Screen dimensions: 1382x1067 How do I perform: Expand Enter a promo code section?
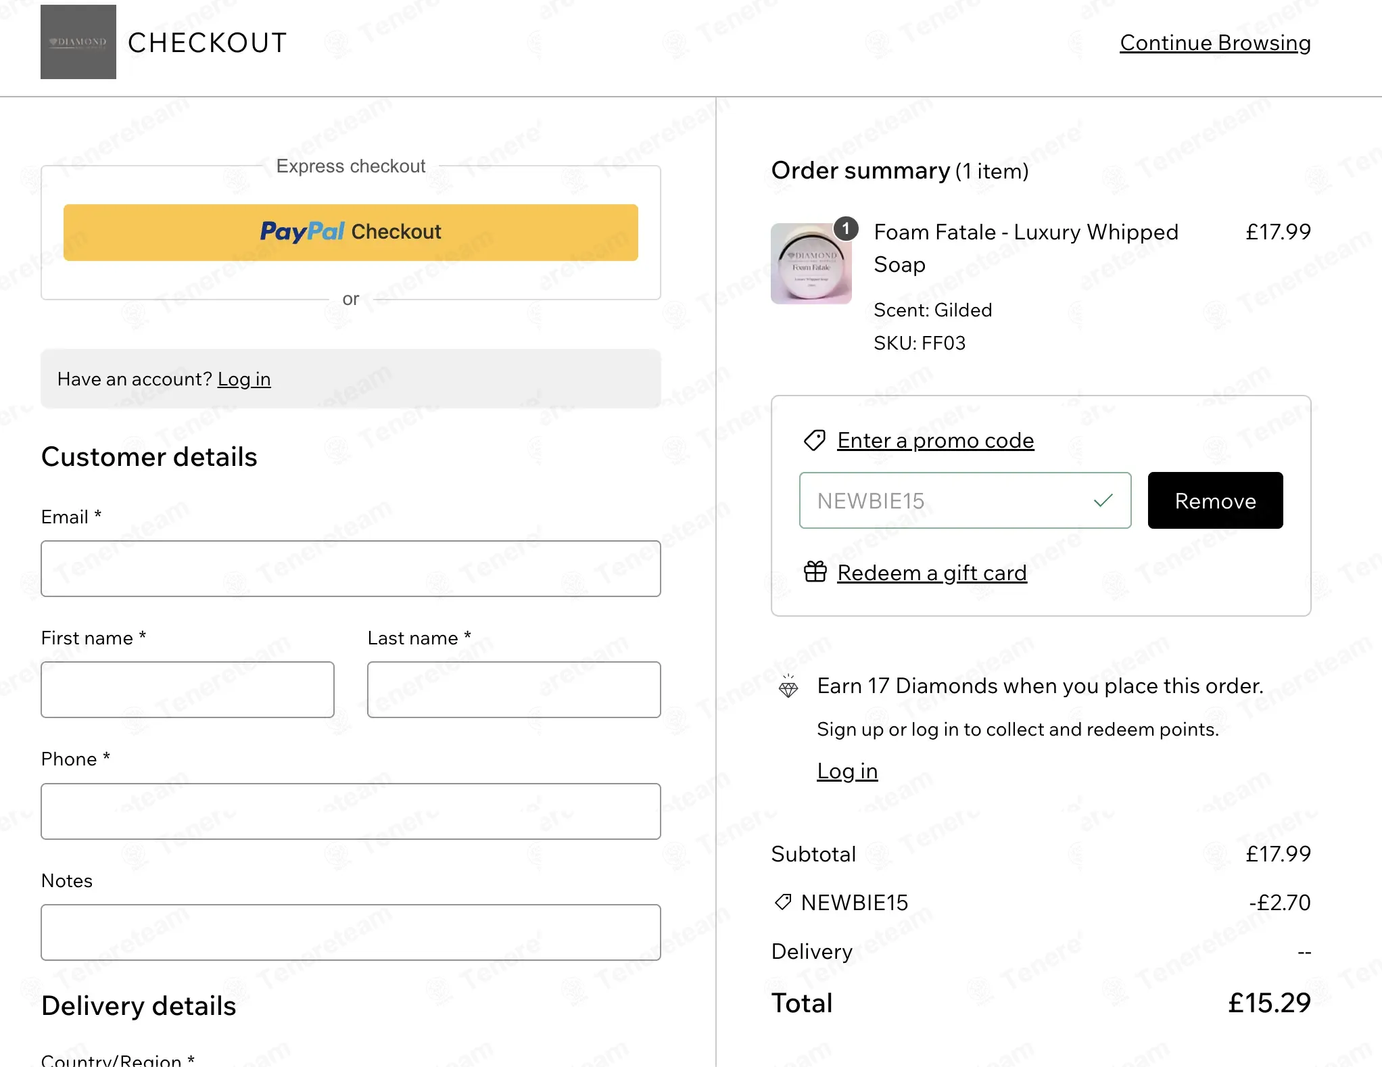pyautogui.click(x=936, y=440)
